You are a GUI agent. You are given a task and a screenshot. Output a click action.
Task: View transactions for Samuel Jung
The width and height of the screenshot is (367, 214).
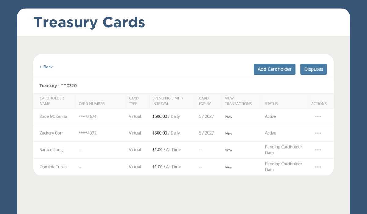pos(228,150)
